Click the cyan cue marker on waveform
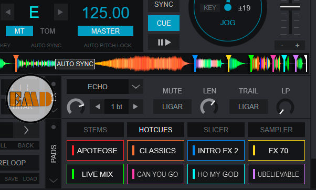Screen dimensions: 316x190 tap(285, 64)
